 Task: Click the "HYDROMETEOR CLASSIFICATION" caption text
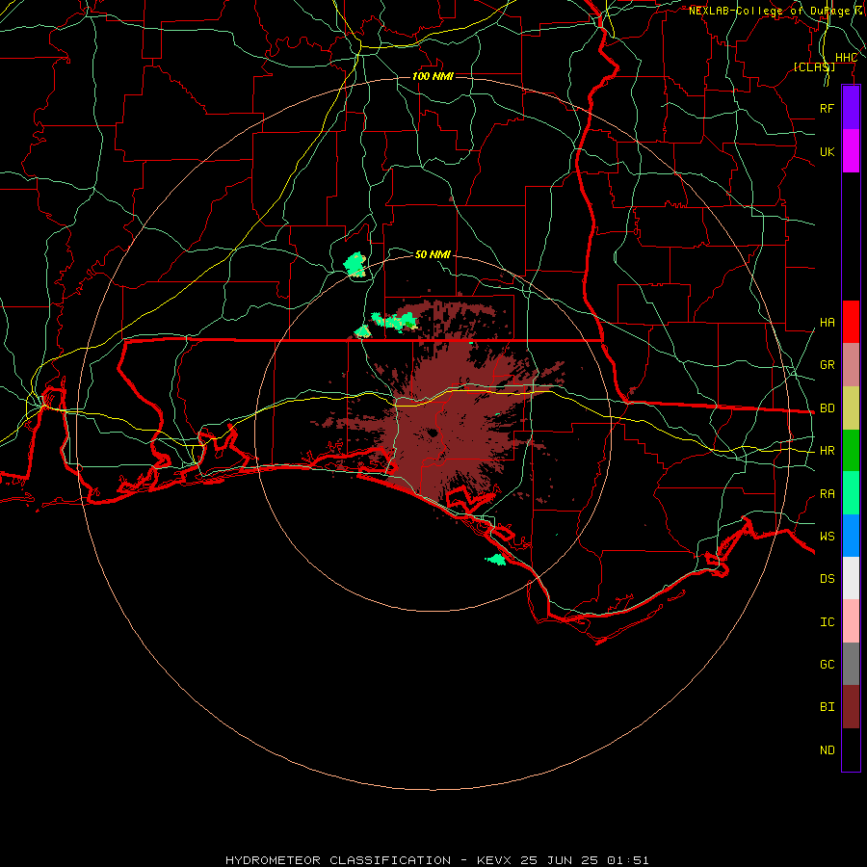click(x=338, y=860)
